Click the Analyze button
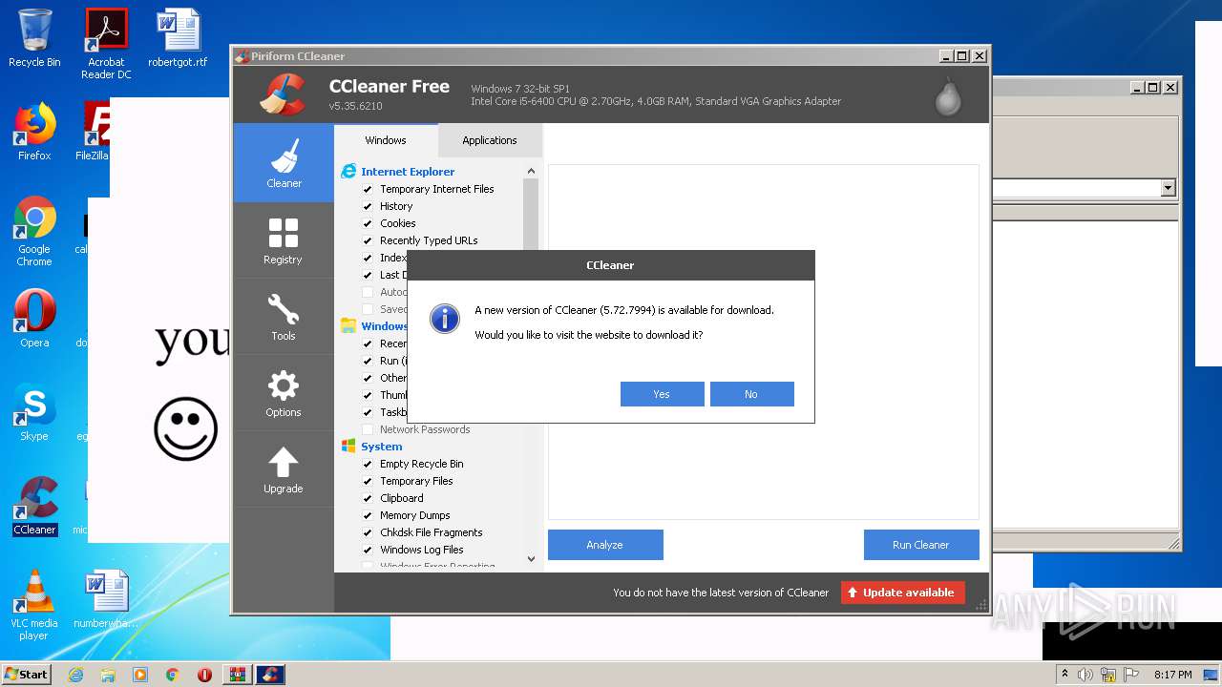 (x=605, y=545)
